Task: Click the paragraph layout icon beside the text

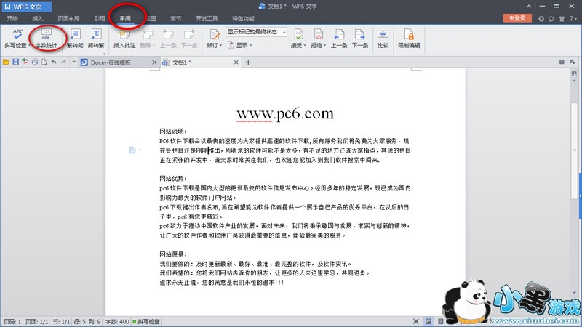Action: tap(132, 150)
